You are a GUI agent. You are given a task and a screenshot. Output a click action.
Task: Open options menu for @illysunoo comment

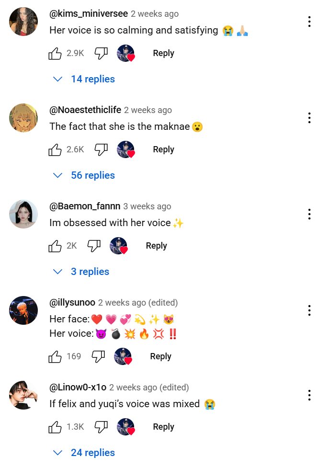(310, 310)
